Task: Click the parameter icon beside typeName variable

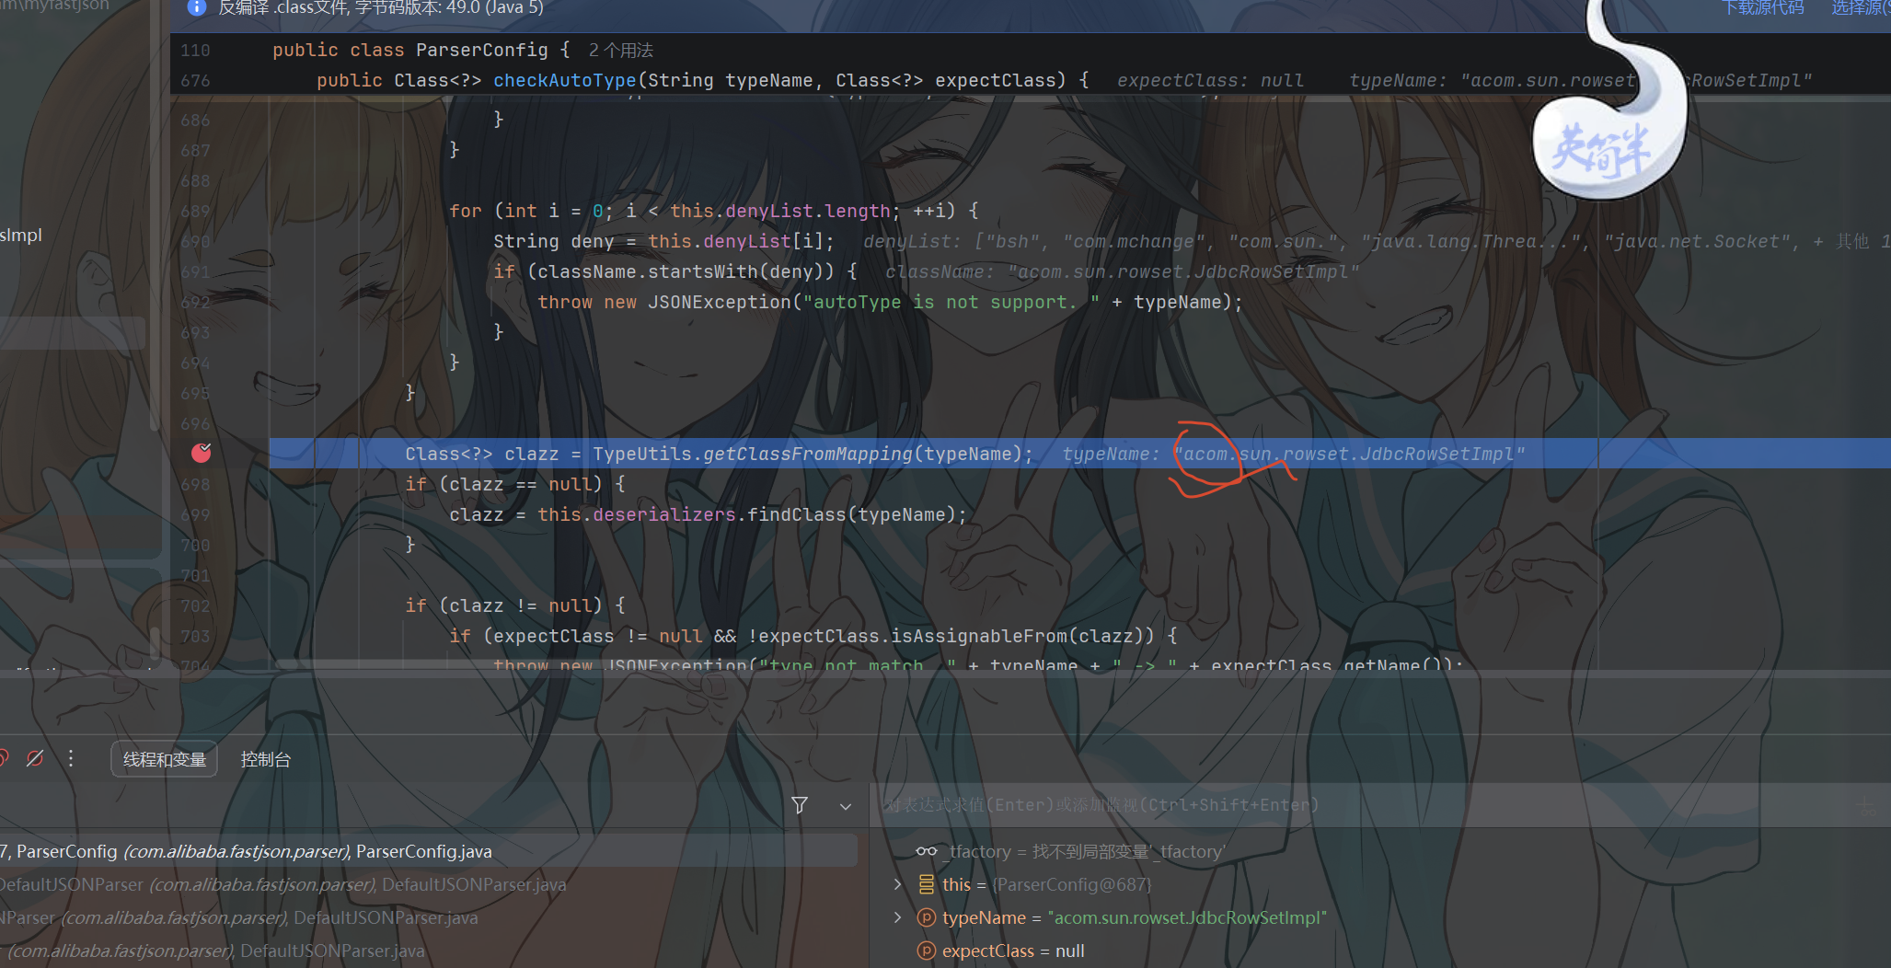Action: click(x=927, y=917)
